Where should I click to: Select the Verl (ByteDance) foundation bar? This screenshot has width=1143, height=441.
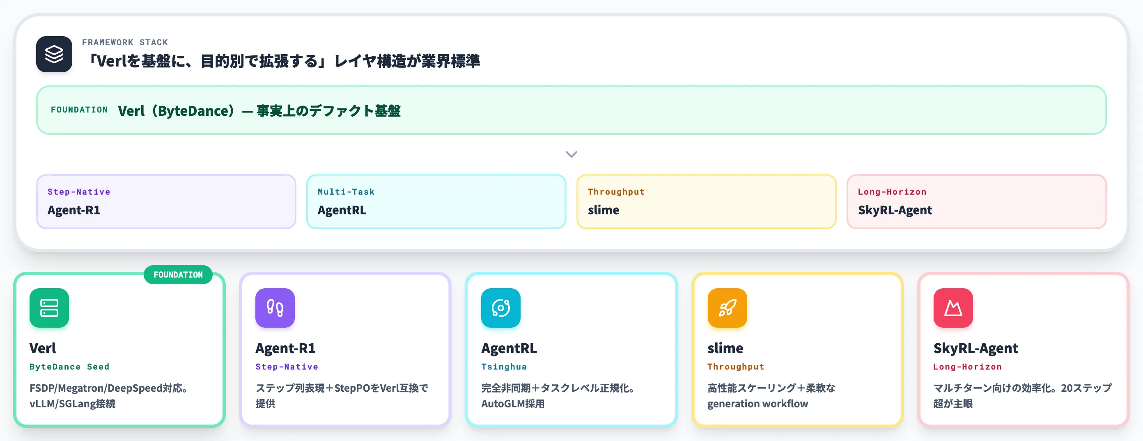point(571,110)
